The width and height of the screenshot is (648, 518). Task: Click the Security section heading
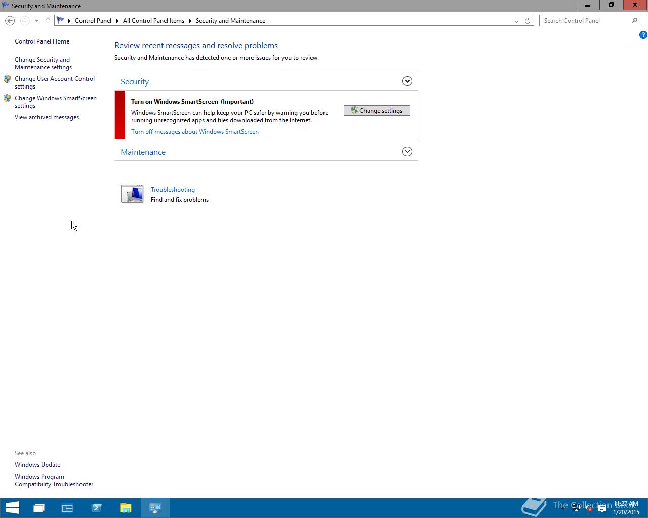click(x=135, y=82)
